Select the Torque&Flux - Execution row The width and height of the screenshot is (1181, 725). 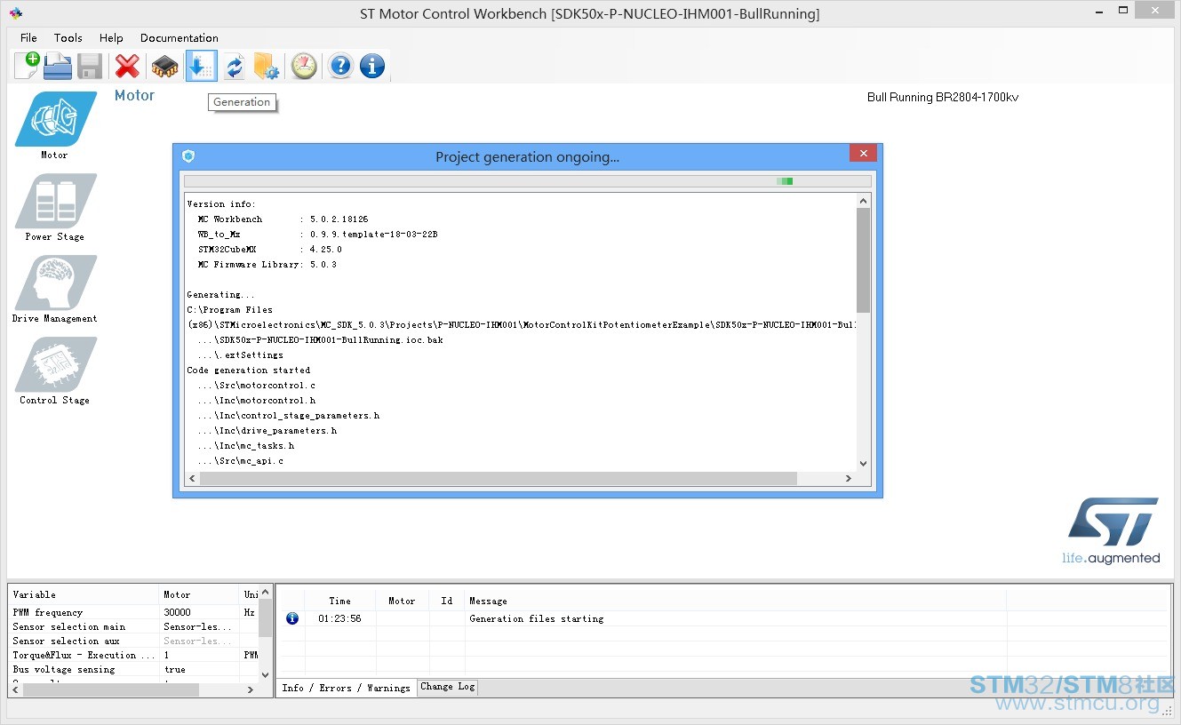[134, 655]
